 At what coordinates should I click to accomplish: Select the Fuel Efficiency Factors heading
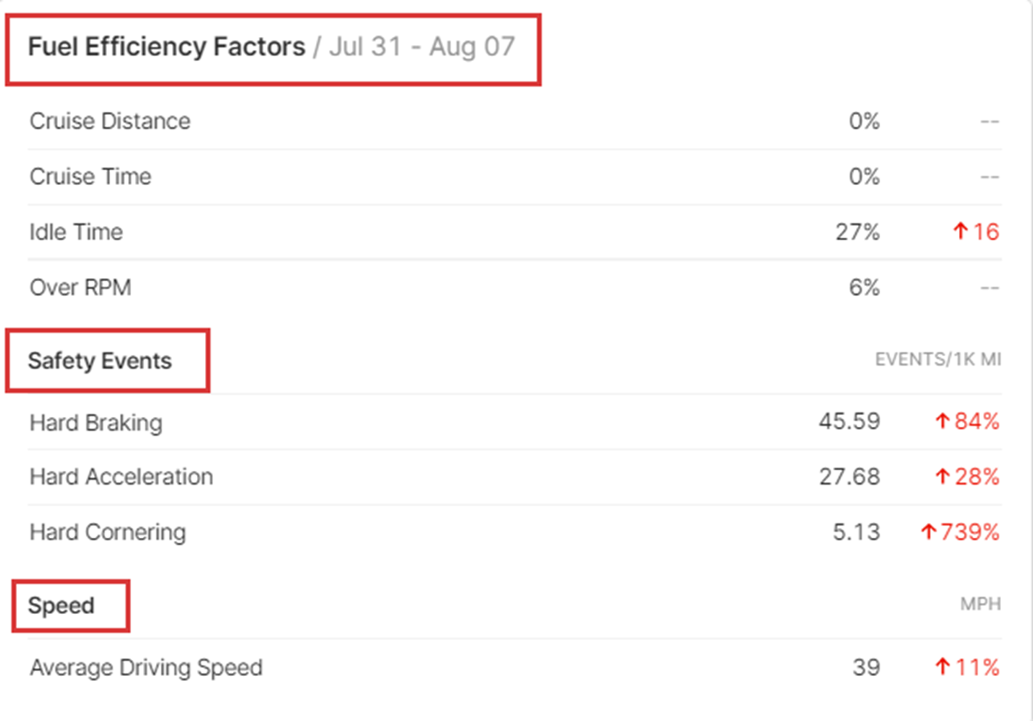[x=166, y=47]
